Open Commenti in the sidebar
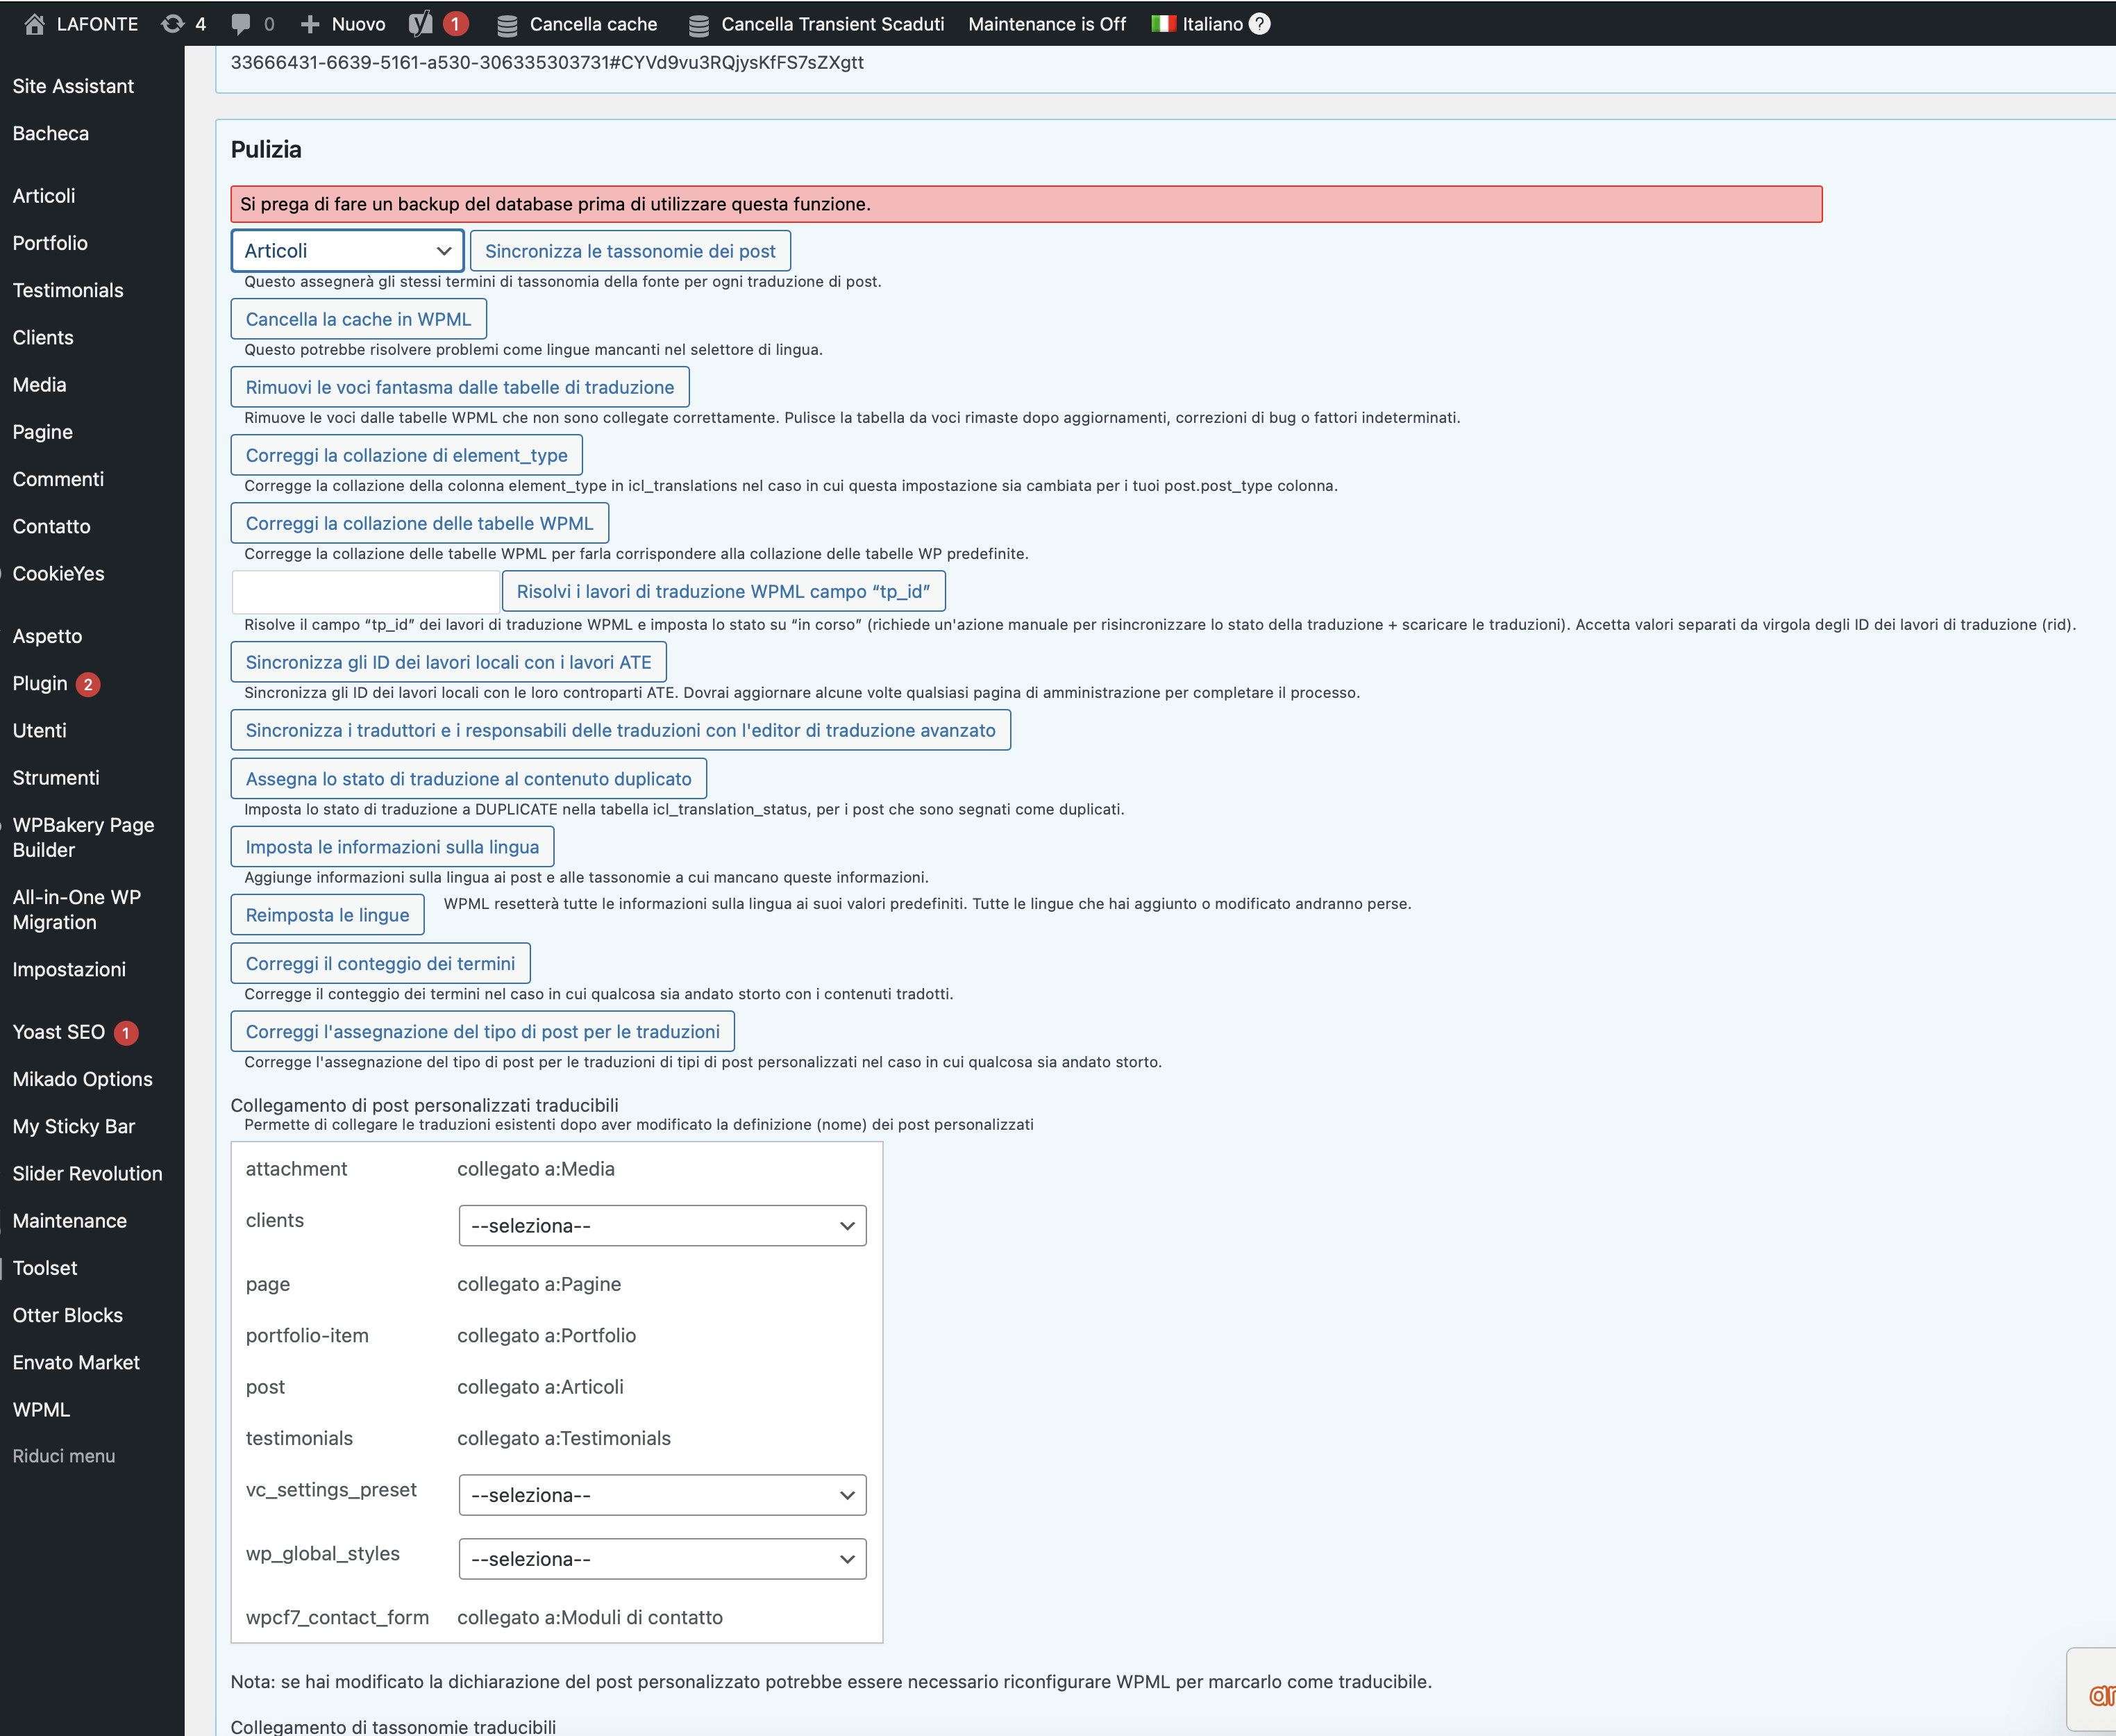 coord(58,479)
